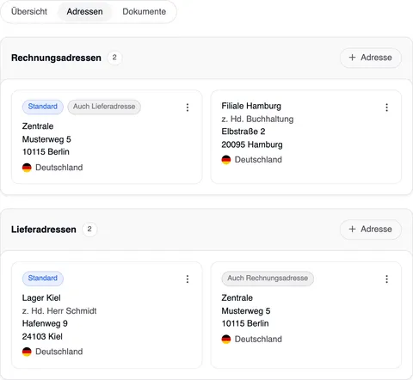This screenshot has height=380, width=413.
Task: Click the Lieferadressen count badge
Action: [89, 230]
